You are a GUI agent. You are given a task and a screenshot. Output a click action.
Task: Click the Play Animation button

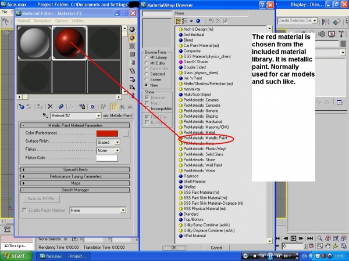(x=293, y=238)
